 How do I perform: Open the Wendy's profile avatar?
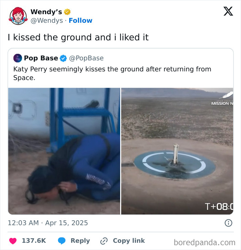(x=18, y=16)
